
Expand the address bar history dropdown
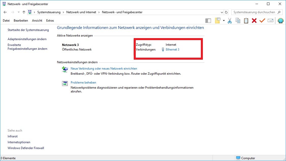(x=222, y=12)
